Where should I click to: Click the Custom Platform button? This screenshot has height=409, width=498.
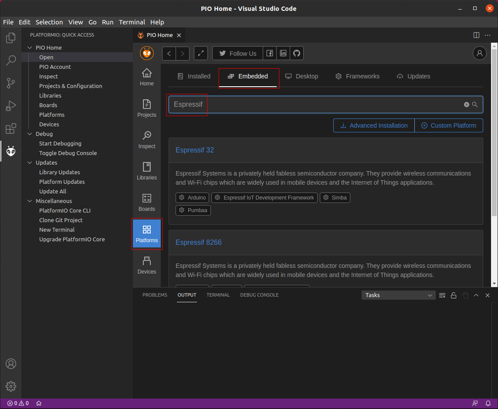449,126
